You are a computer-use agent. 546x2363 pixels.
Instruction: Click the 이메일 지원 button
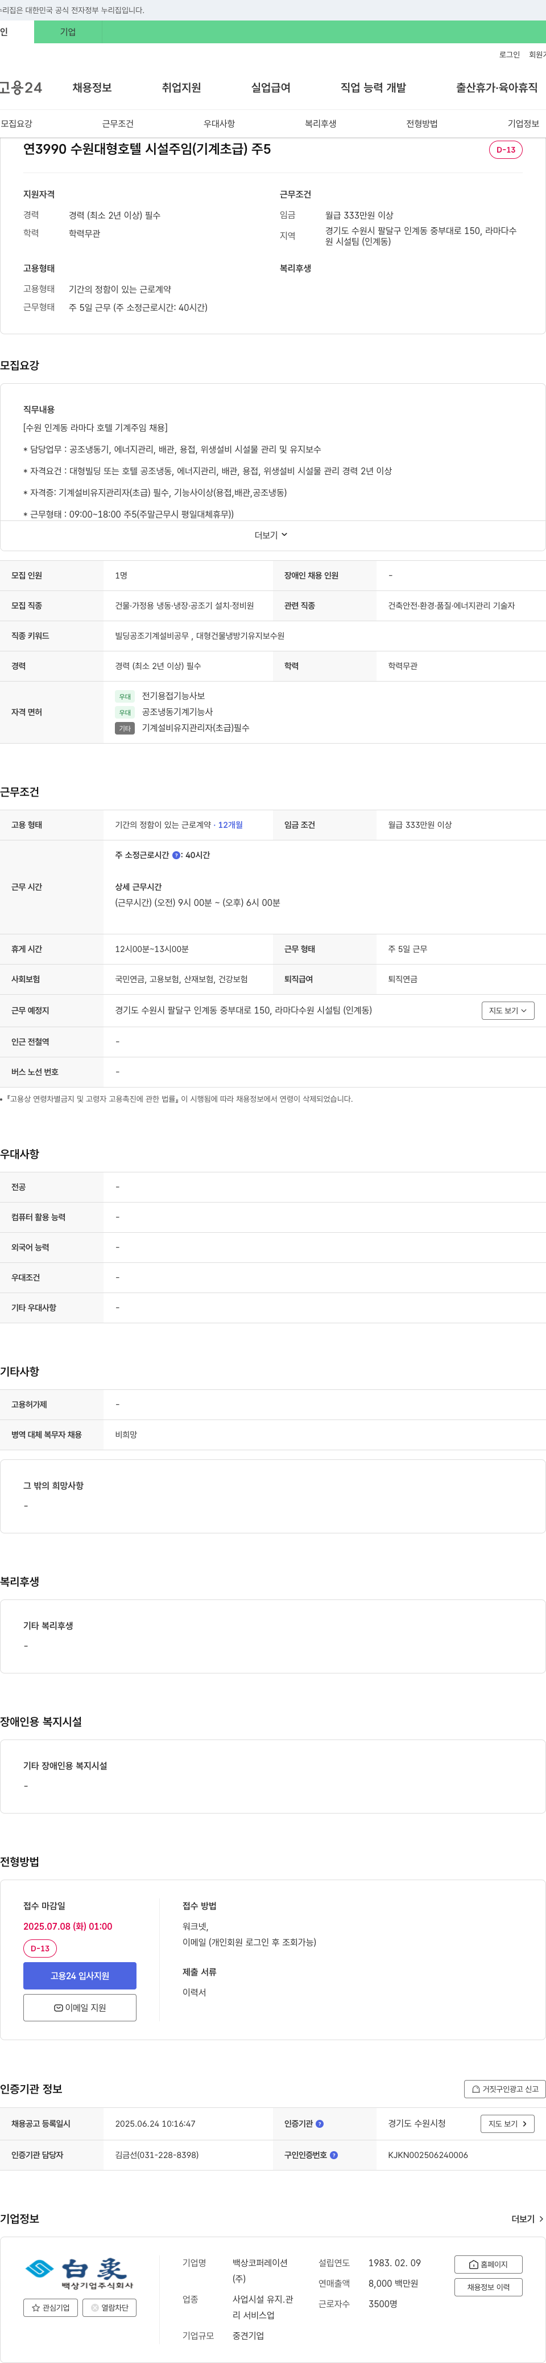pos(80,2007)
